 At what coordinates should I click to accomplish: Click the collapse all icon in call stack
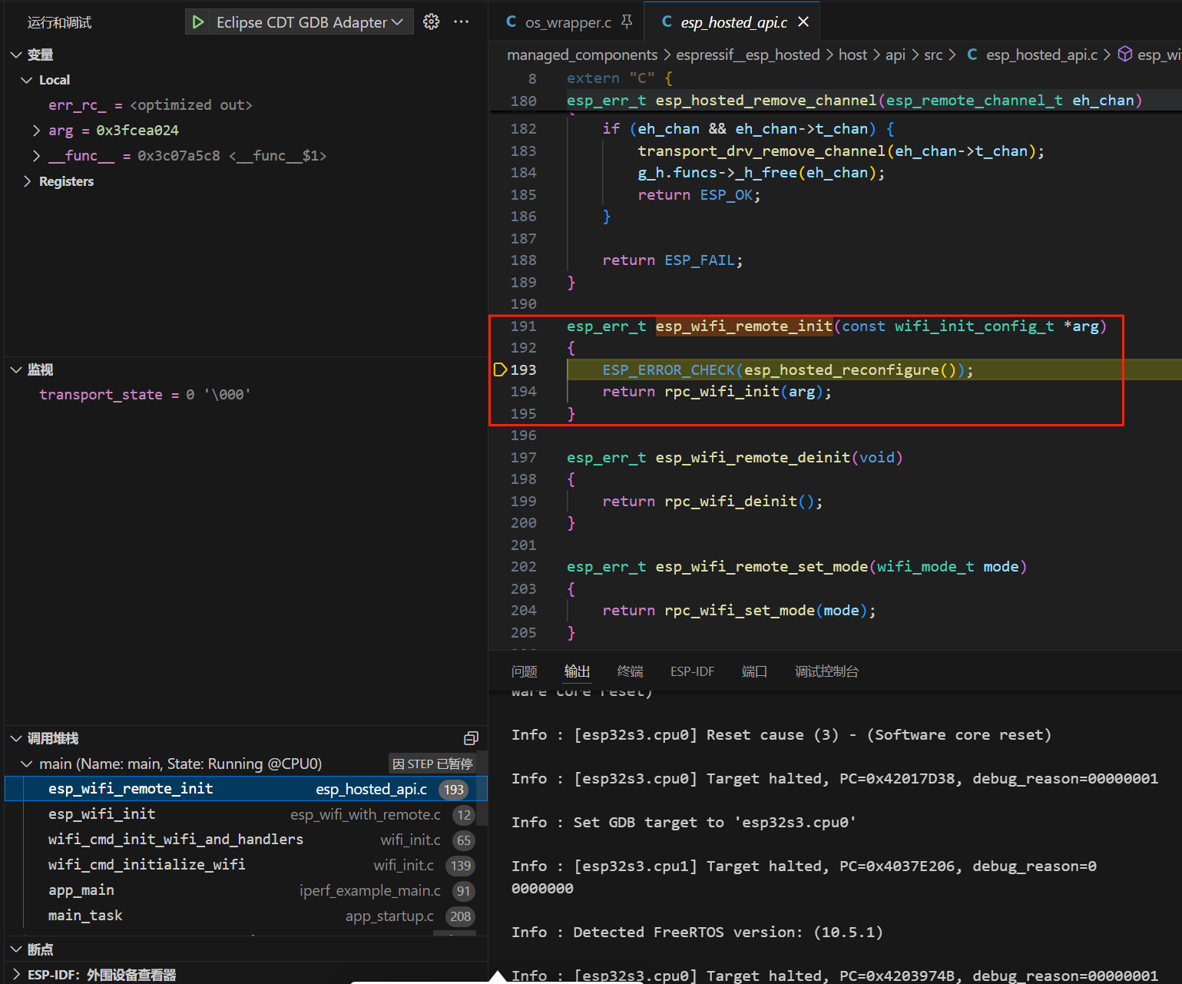[471, 738]
